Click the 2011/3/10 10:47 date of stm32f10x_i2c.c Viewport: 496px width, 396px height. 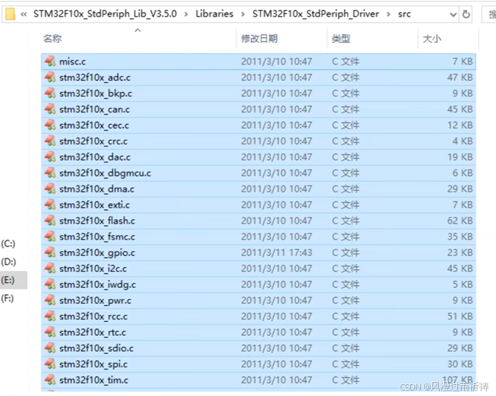pyautogui.click(x=277, y=269)
